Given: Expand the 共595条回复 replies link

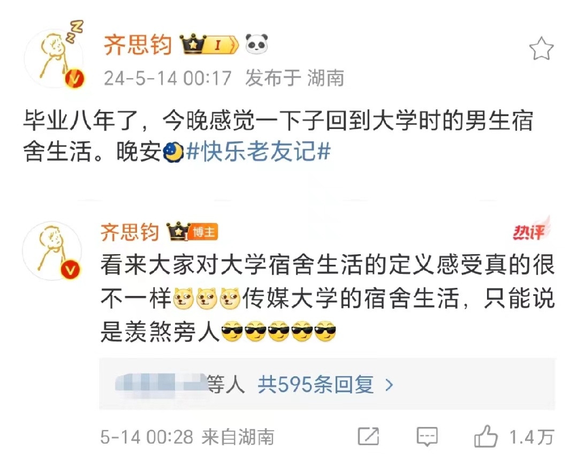Looking at the screenshot, I should pos(316,385).
